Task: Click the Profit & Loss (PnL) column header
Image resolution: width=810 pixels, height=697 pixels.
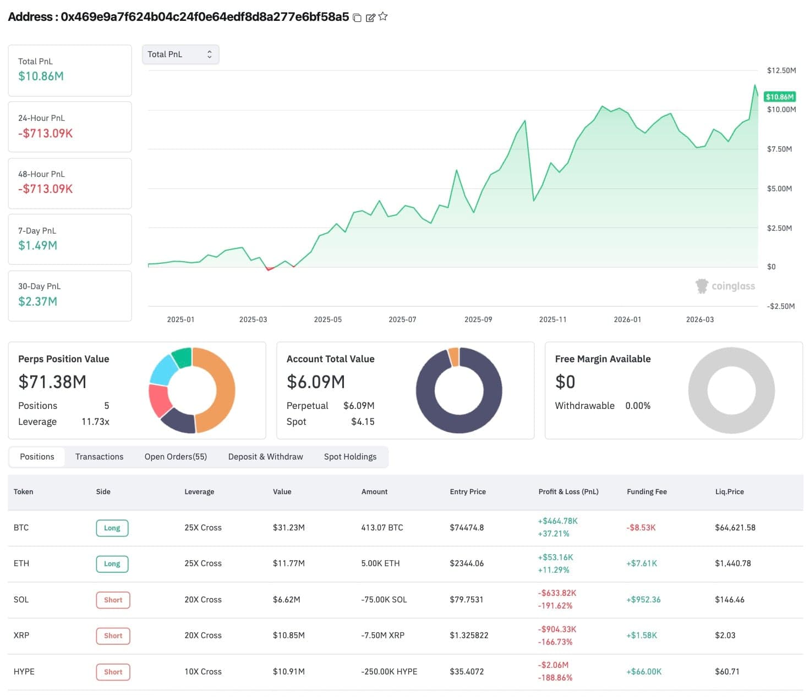Action: pyautogui.click(x=568, y=491)
